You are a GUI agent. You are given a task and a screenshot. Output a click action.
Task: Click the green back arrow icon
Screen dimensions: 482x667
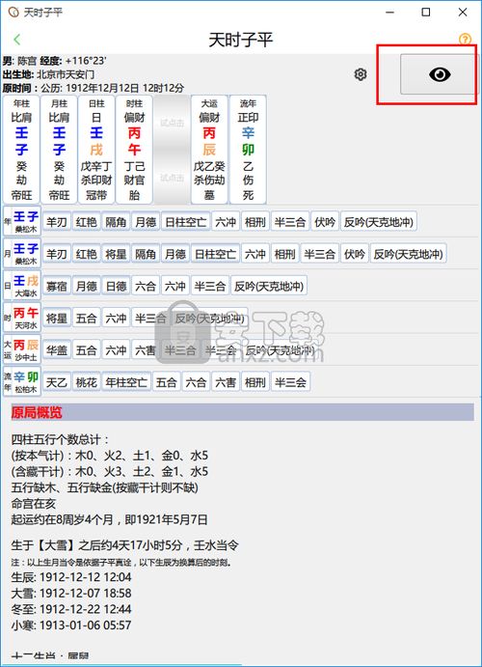[17, 40]
